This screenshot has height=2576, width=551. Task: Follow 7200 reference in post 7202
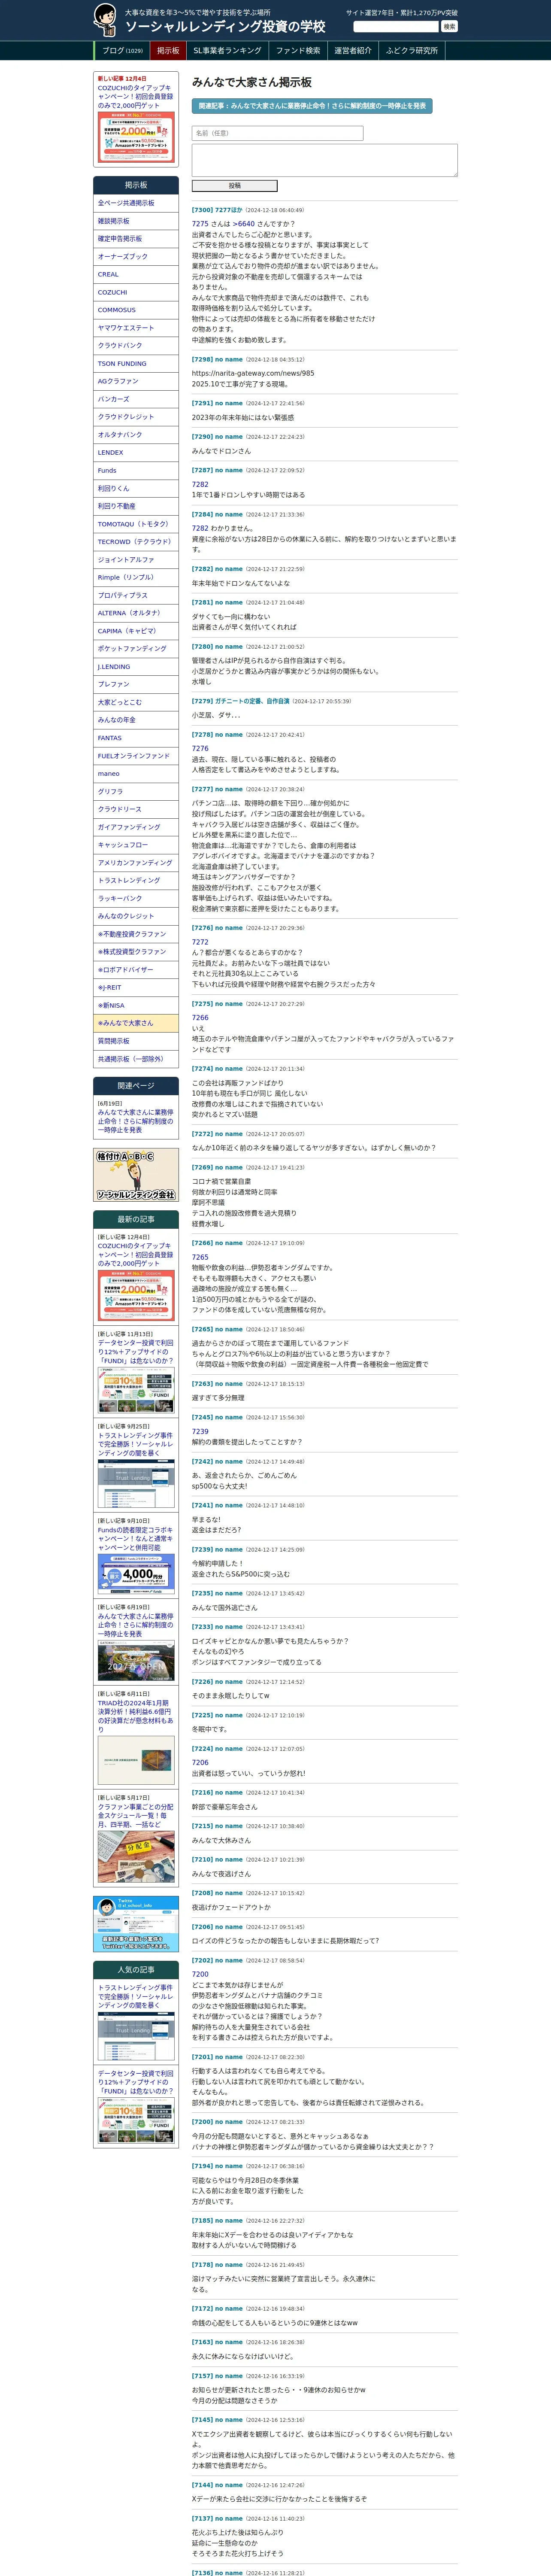pos(200,1974)
